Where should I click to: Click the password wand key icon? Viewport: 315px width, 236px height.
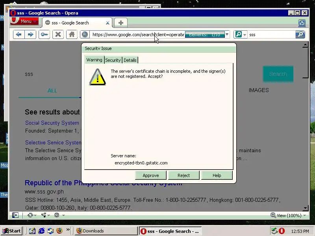tap(44, 35)
